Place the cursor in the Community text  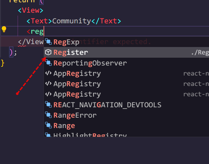pyautogui.click(x=72, y=21)
